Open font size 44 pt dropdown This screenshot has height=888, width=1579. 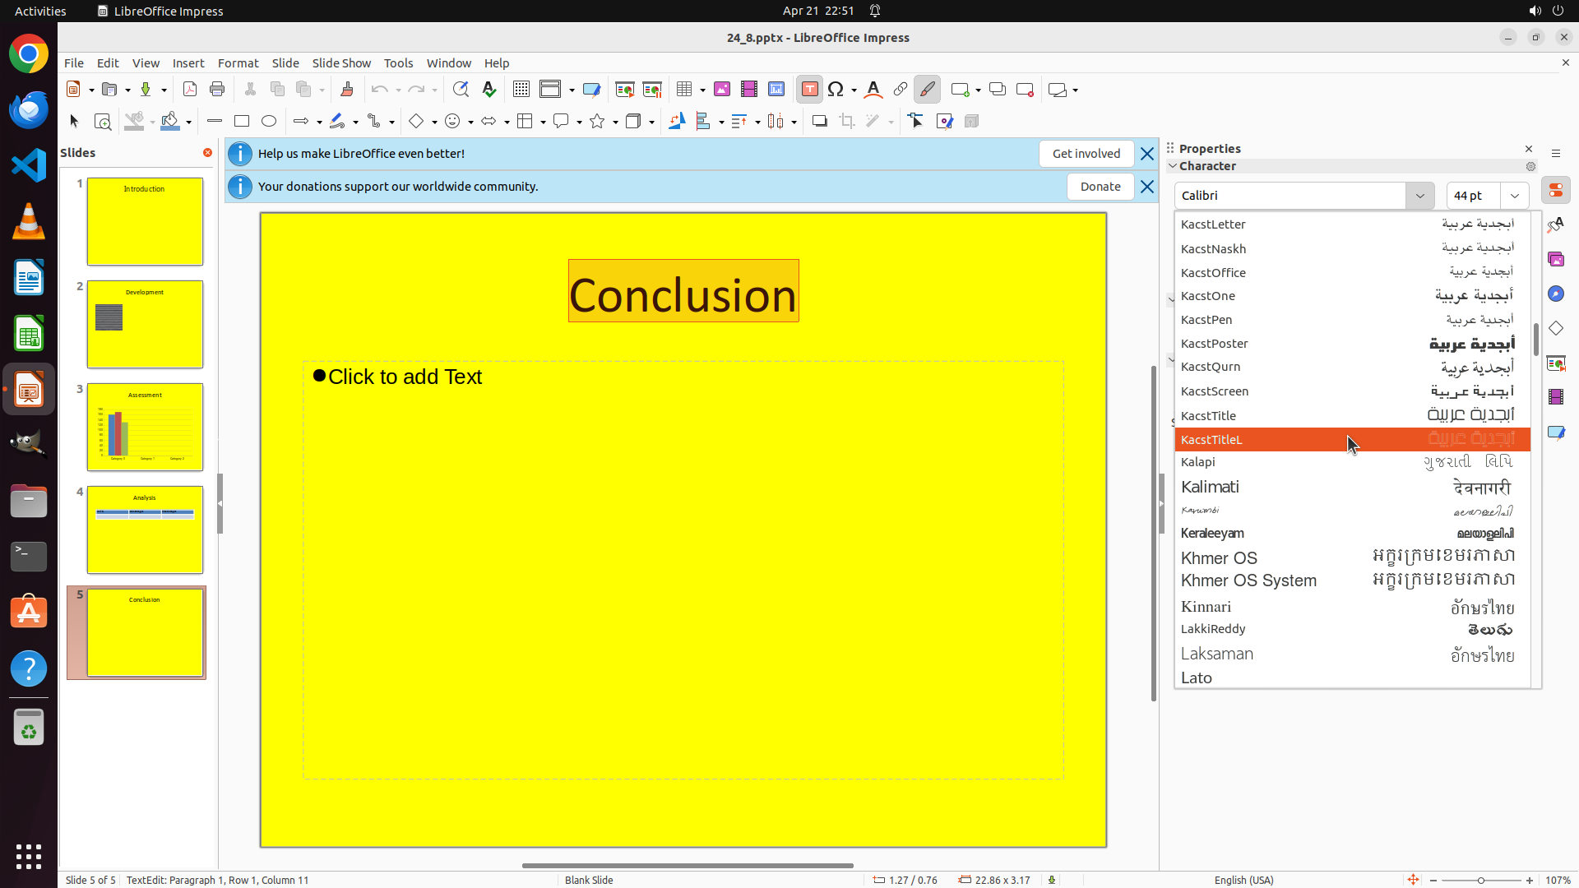[x=1514, y=196]
